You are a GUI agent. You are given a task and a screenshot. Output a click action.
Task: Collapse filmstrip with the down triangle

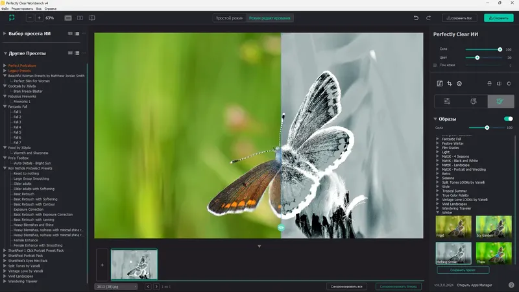259,247
